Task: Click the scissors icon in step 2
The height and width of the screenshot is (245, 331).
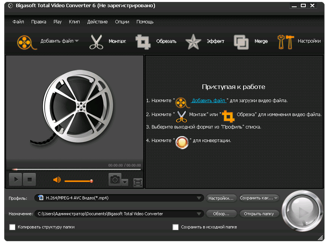Action: pos(181,116)
